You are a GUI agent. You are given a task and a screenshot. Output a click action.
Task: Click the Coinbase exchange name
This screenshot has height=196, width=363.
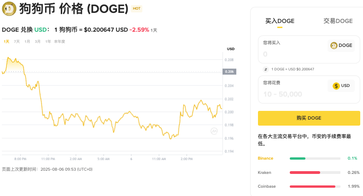pyautogui.click(x=267, y=186)
